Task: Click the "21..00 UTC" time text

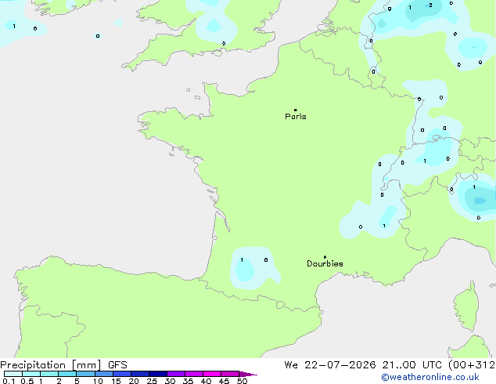Action: point(412,365)
